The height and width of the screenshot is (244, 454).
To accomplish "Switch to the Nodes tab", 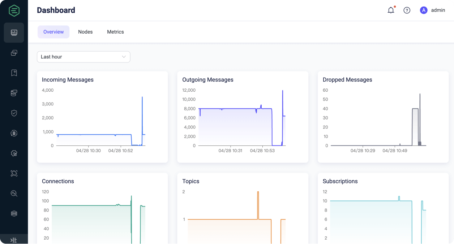I will point(85,32).
